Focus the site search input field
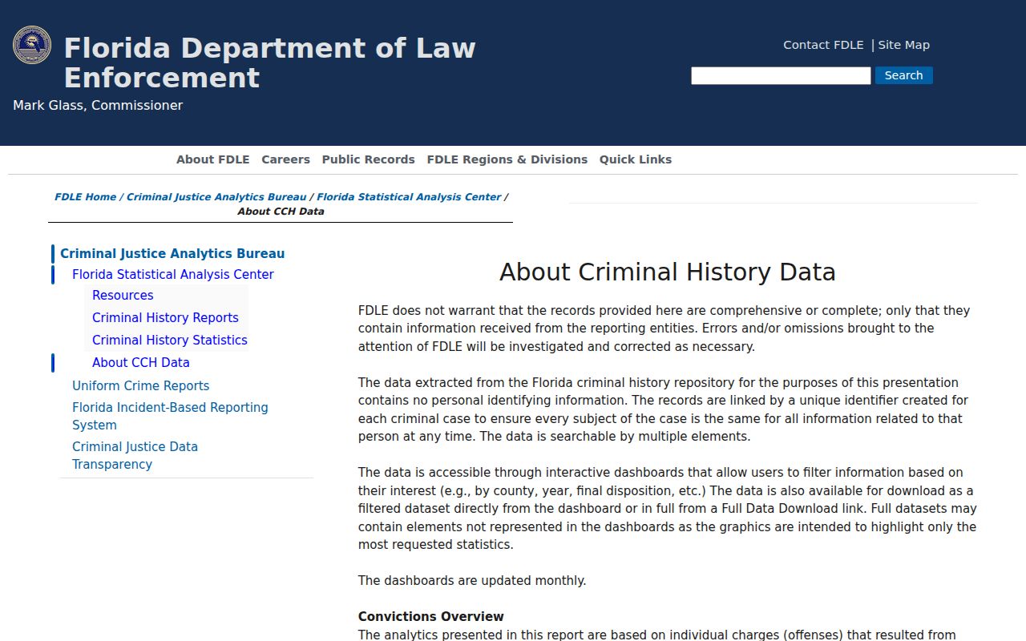The image size is (1026, 641). [781, 75]
